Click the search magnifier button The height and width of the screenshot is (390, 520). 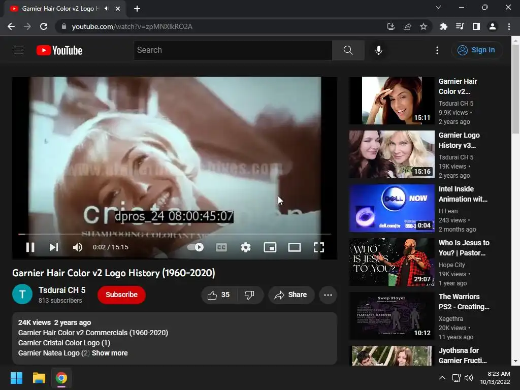click(348, 50)
